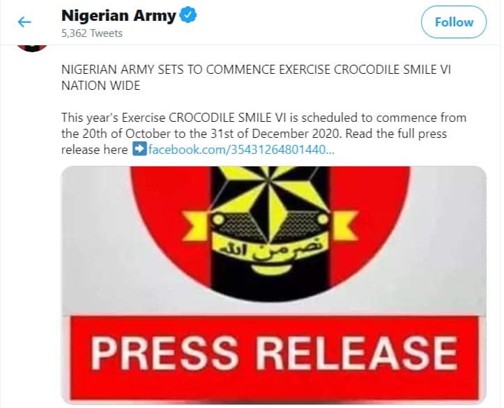Click the "20th of October" text
This screenshot has height=408, width=504.
(128, 133)
